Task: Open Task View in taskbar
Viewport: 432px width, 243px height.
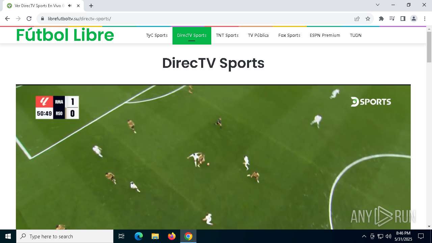Action: coord(122,236)
